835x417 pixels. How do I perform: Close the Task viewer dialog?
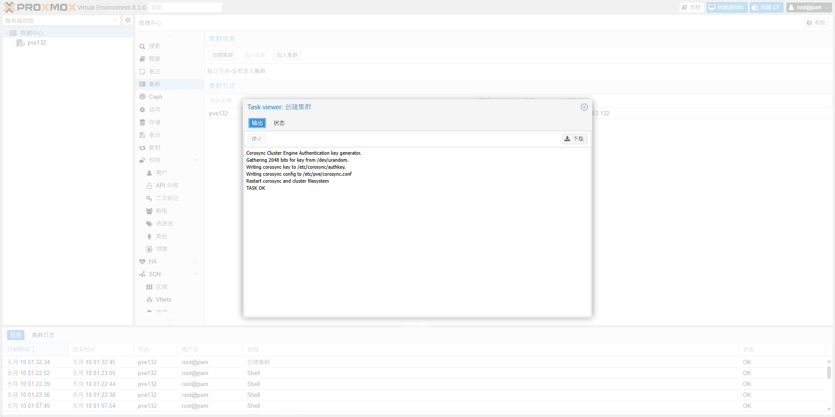[x=584, y=107]
